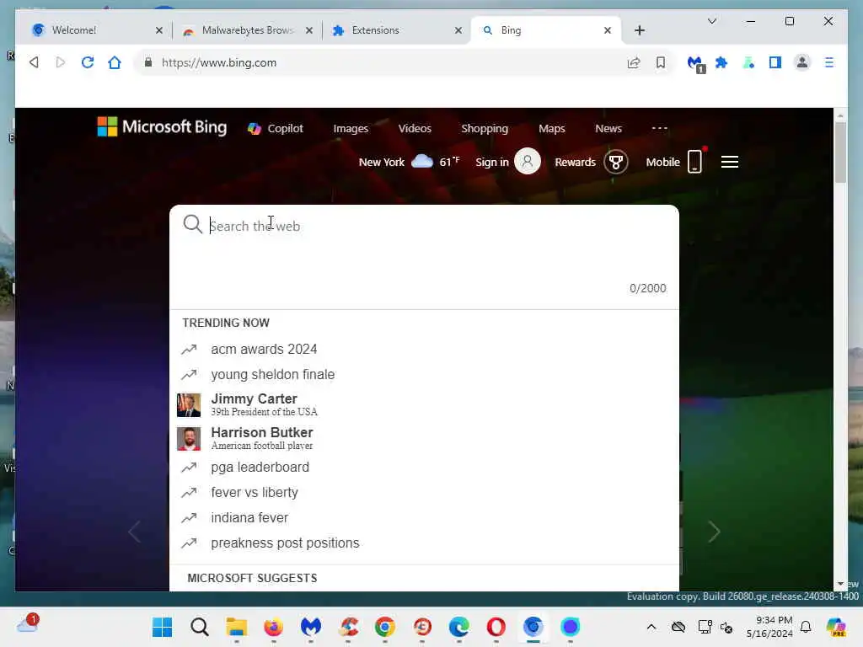Toggle the browser sidebar panel icon

(x=775, y=62)
